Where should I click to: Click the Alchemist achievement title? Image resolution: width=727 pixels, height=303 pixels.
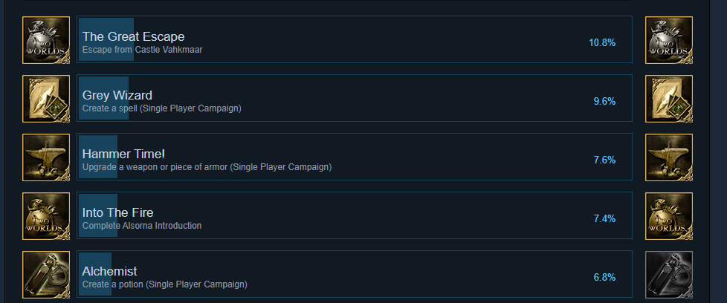tap(109, 271)
